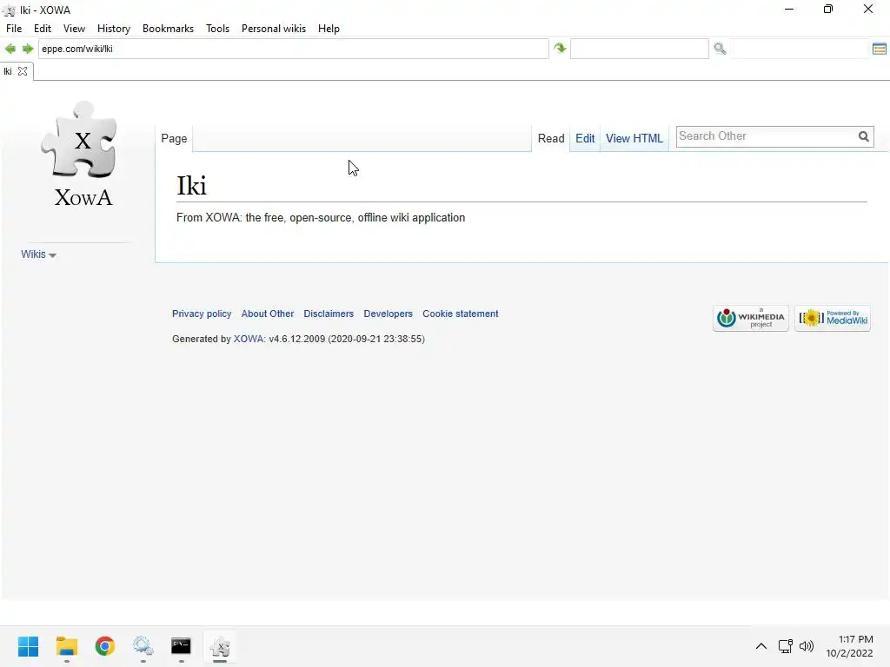Open the History menu

click(x=114, y=29)
